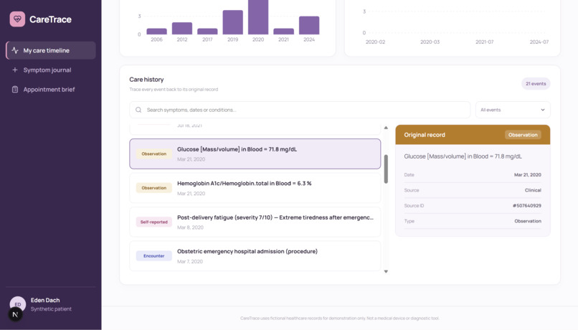The width and height of the screenshot is (578, 330).
Task: Click the Appointment brief clipboard icon
Action: 15,89
